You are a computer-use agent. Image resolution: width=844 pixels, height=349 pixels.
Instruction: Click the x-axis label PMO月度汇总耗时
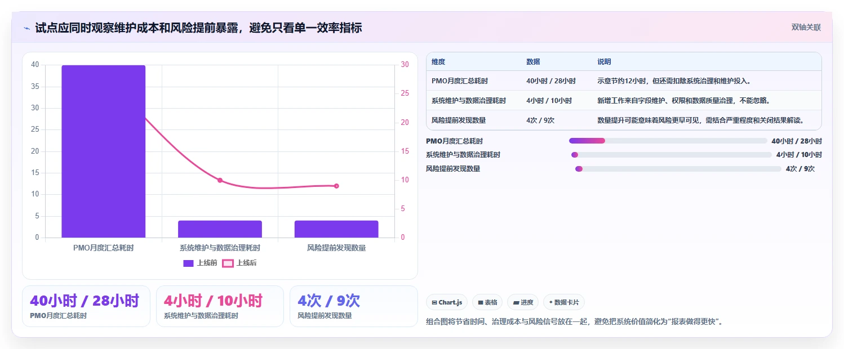point(104,248)
